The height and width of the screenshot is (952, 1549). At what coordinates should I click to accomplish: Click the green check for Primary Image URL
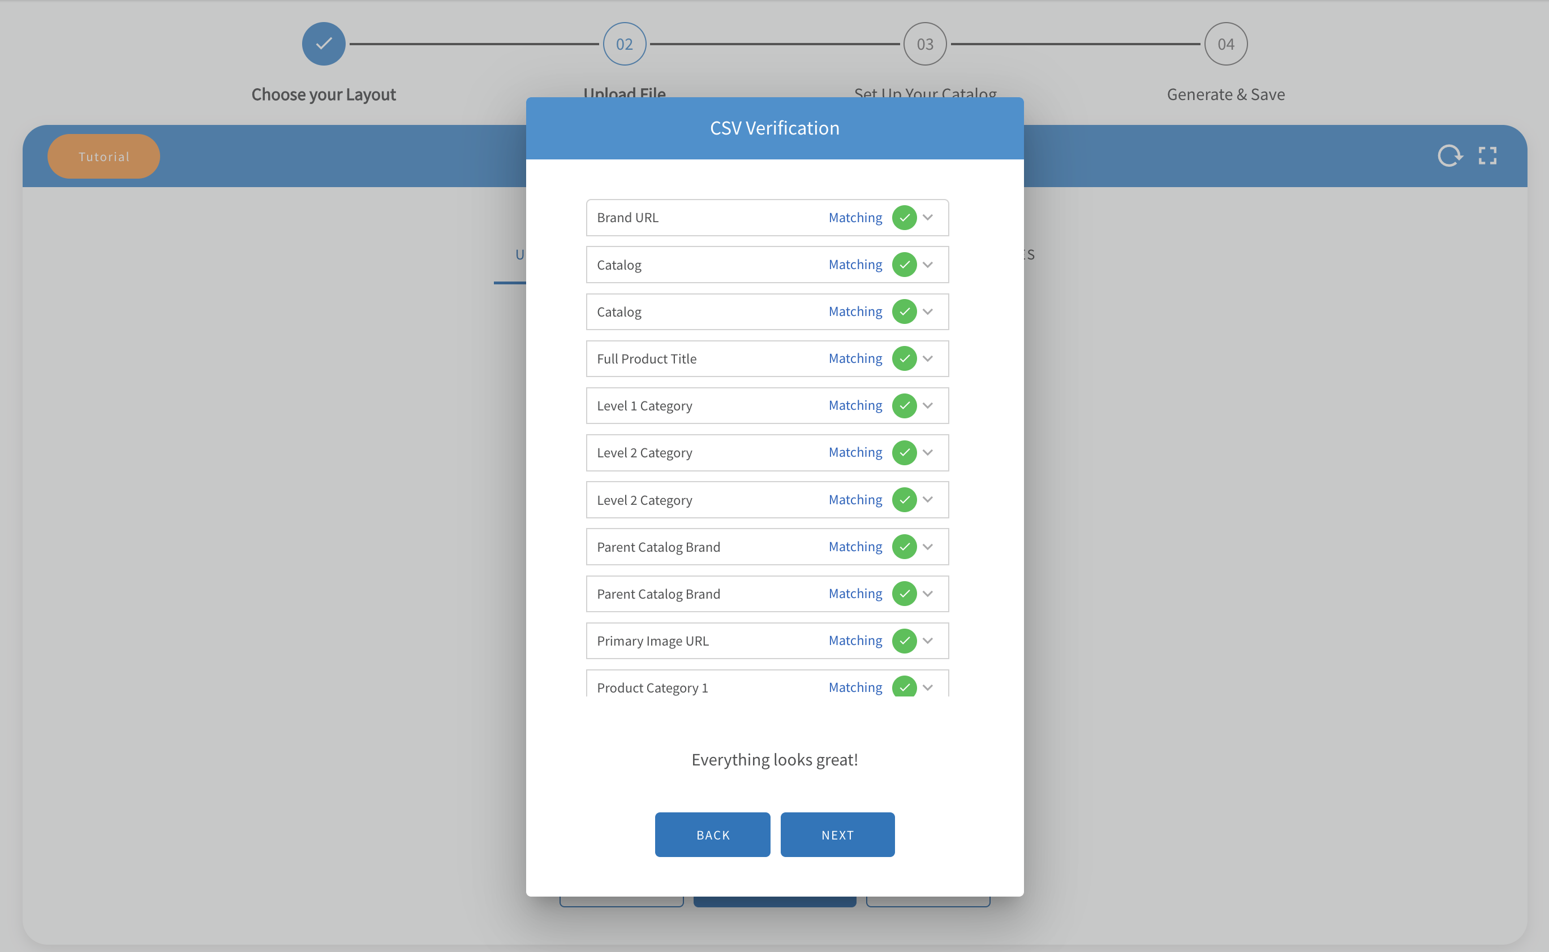tap(904, 641)
